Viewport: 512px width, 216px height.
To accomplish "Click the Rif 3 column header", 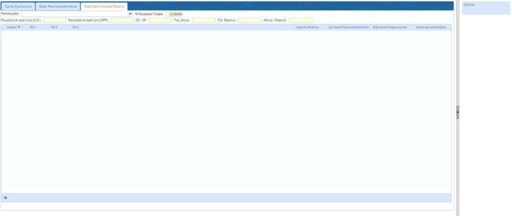I will tap(75, 27).
